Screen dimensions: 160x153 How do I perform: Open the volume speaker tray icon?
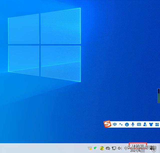[x=120, y=148]
